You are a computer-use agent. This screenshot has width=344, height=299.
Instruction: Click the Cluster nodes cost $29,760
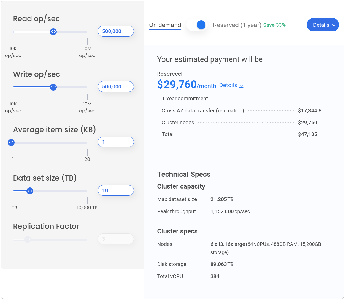coord(308,123)
